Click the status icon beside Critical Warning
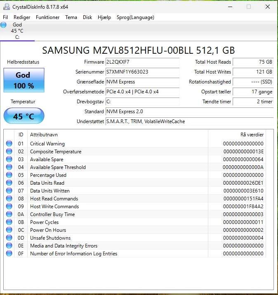Image resolution: width=278 pixels, height=295 pixels. (x=9, y=144)
